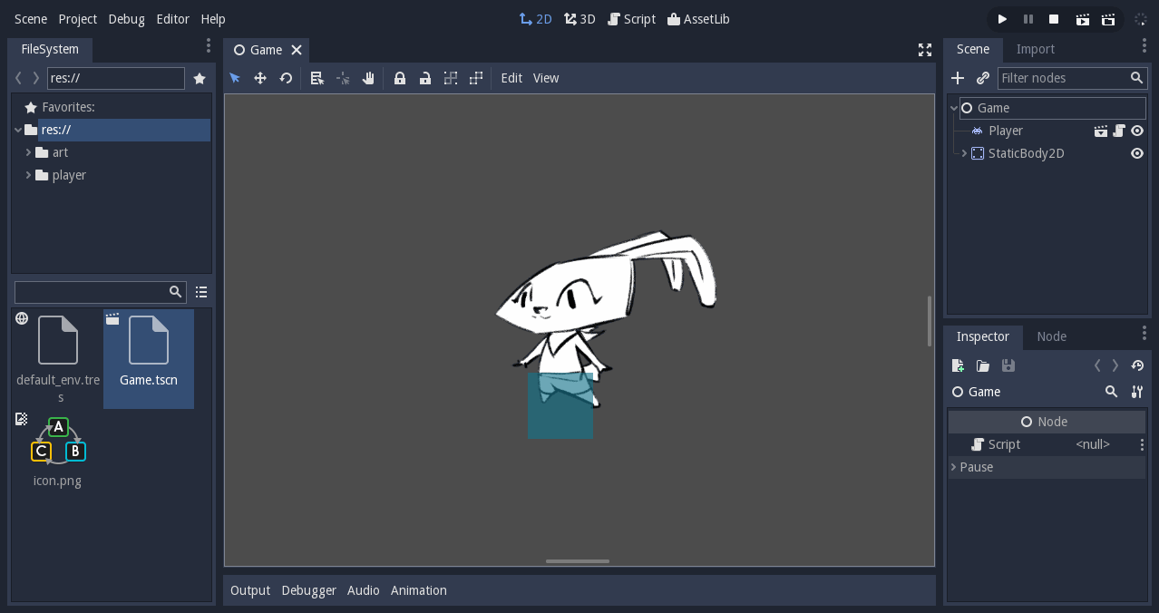Switch to the Import tab

1035,49
